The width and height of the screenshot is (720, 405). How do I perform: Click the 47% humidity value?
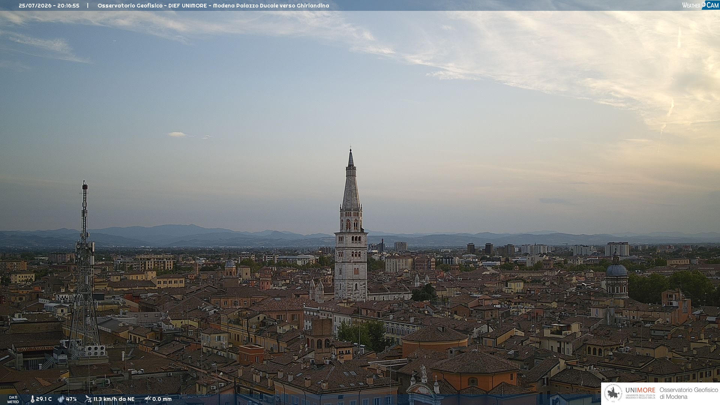tap(71, 399)
